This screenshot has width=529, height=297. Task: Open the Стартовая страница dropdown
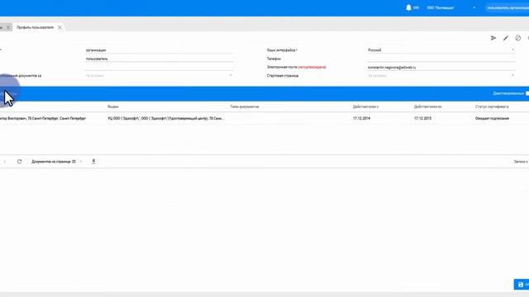point(441,76)
